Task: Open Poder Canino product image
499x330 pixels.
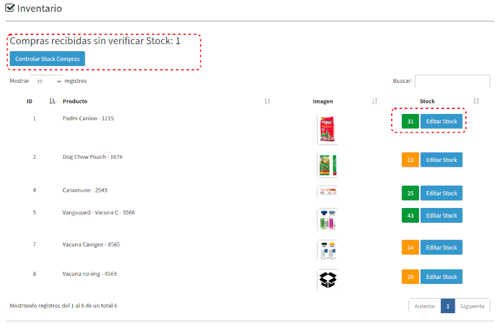Action: coord(327,130)
